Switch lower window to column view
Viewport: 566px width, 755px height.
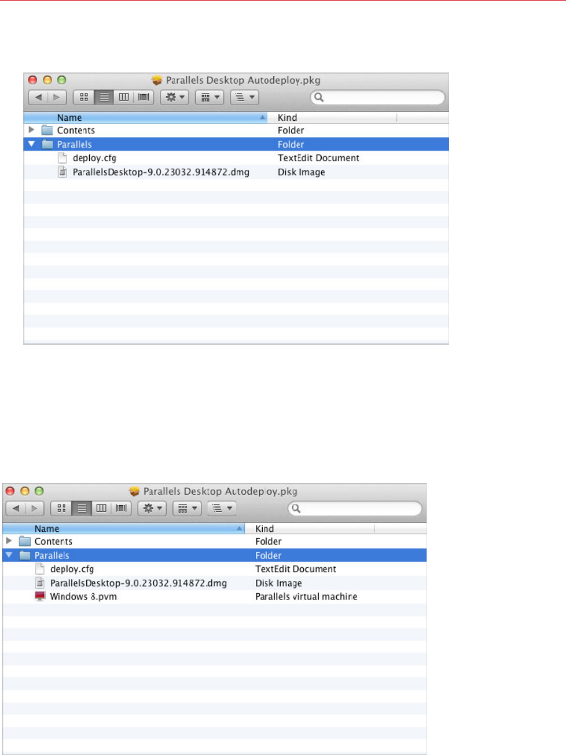click(102, 508)
